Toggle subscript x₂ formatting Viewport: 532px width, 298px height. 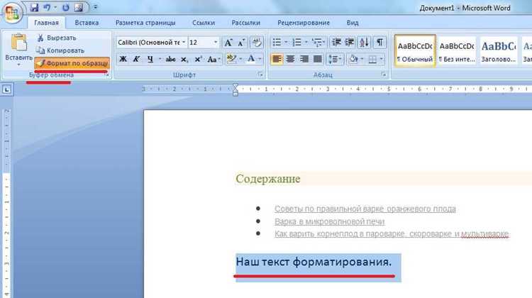pyautogui.click(x=184, y=60)
